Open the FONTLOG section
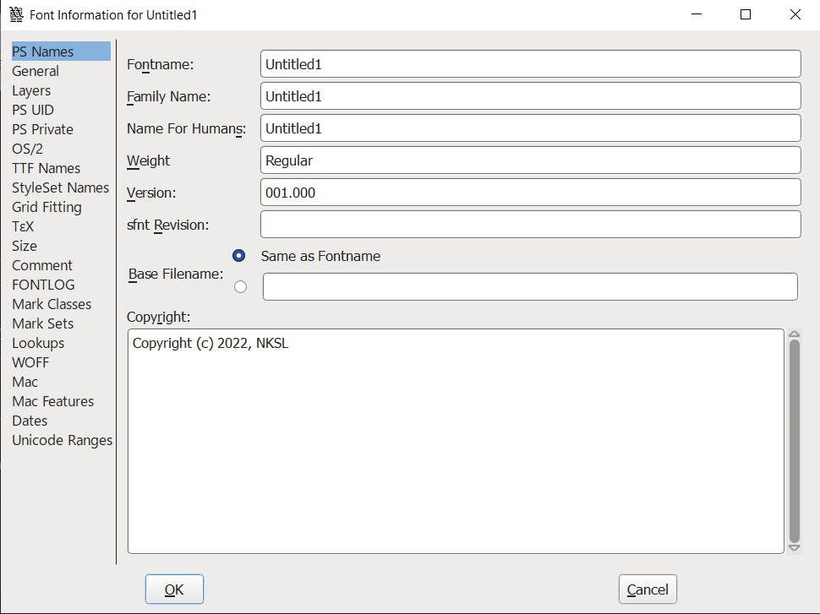The width and height of the screenshot is (820, 614). point(43,285)
